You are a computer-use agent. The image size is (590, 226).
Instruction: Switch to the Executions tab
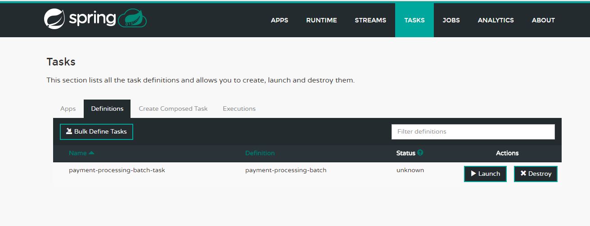click(x=239, y=109)
